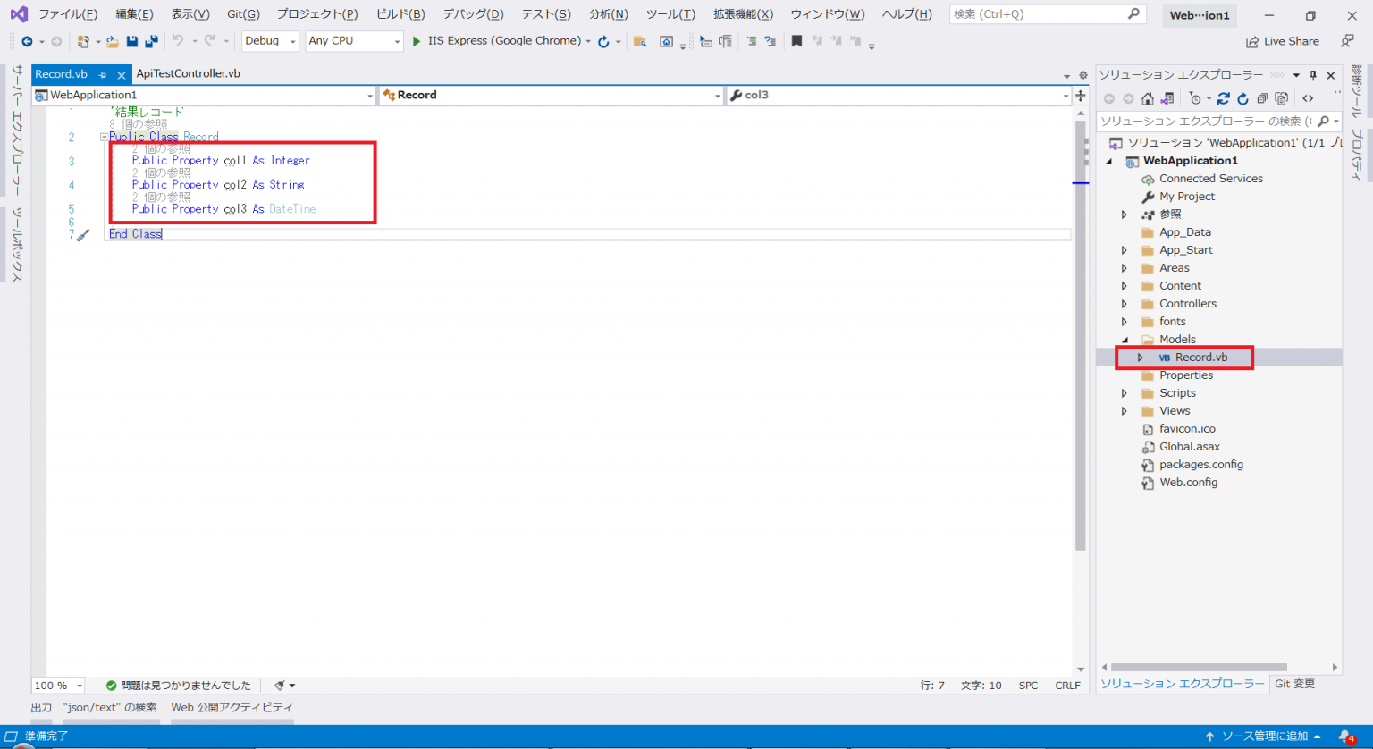Open the 100% editor zoom selector
1373x749 pixels.
point(57,685)
